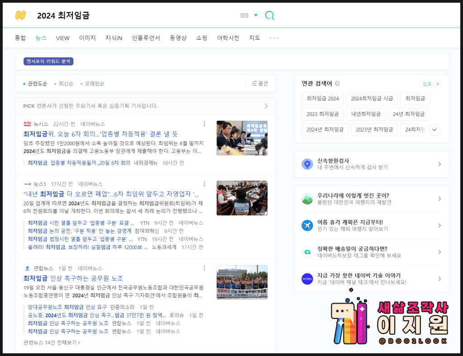Open 관련뉴스 14건 전체보기 link

point(52,342)
